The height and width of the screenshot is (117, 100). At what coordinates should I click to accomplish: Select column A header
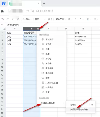click(15, 29)
